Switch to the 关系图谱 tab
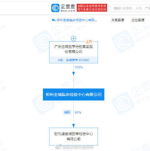150x151 pixels. (118, 20)
